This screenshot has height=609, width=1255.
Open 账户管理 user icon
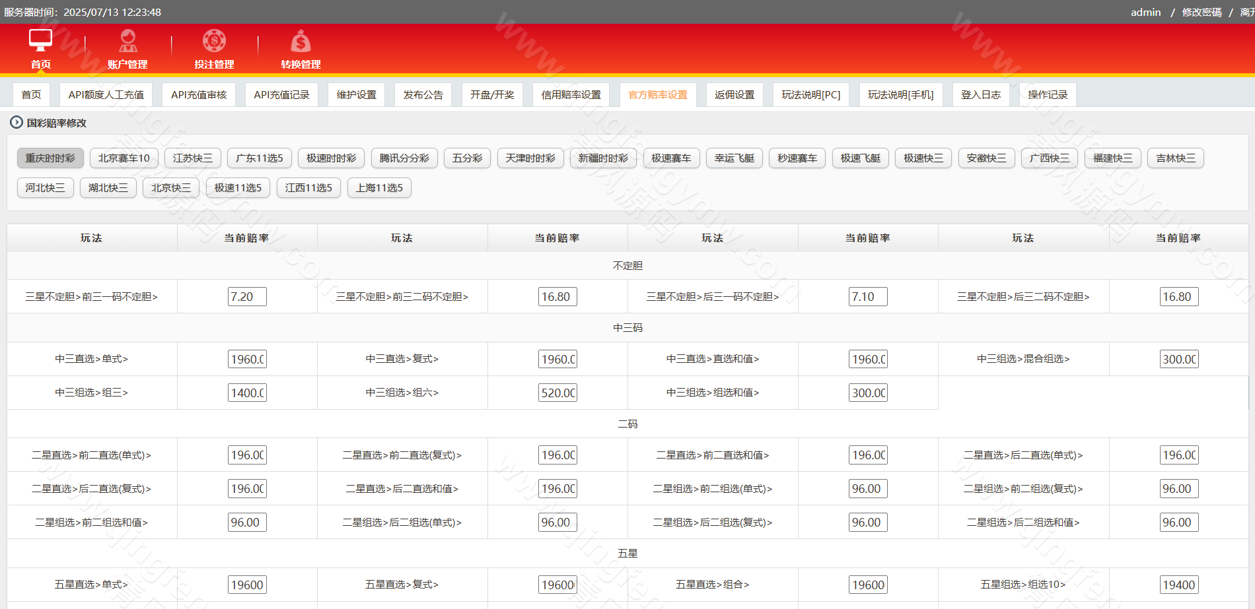click(127, 41)
